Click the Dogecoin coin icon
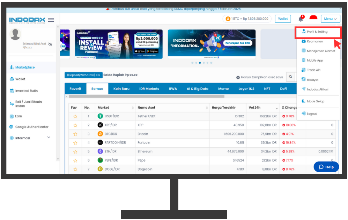Viewport: 348px width, 220px height. 100,169
